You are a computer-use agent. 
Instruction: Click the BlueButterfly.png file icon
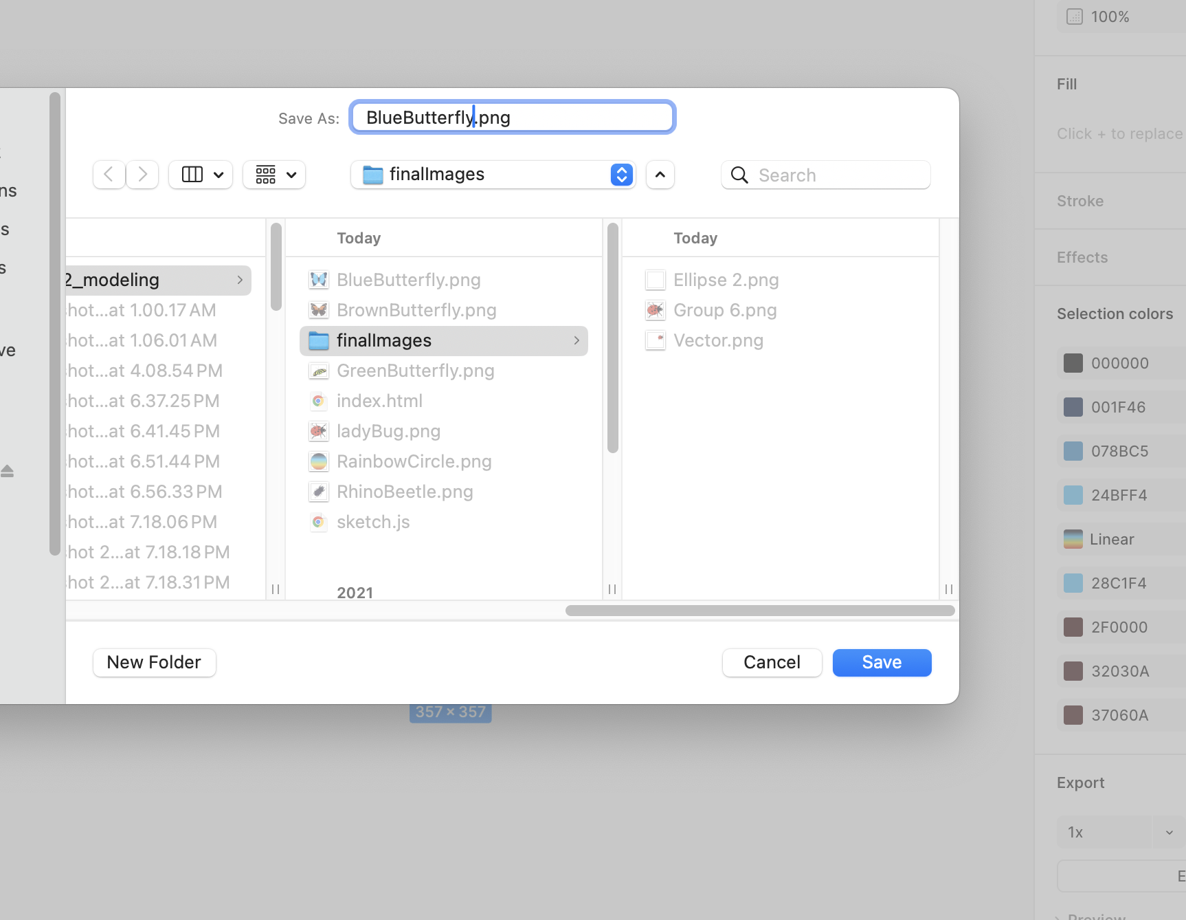click(319, 280)
